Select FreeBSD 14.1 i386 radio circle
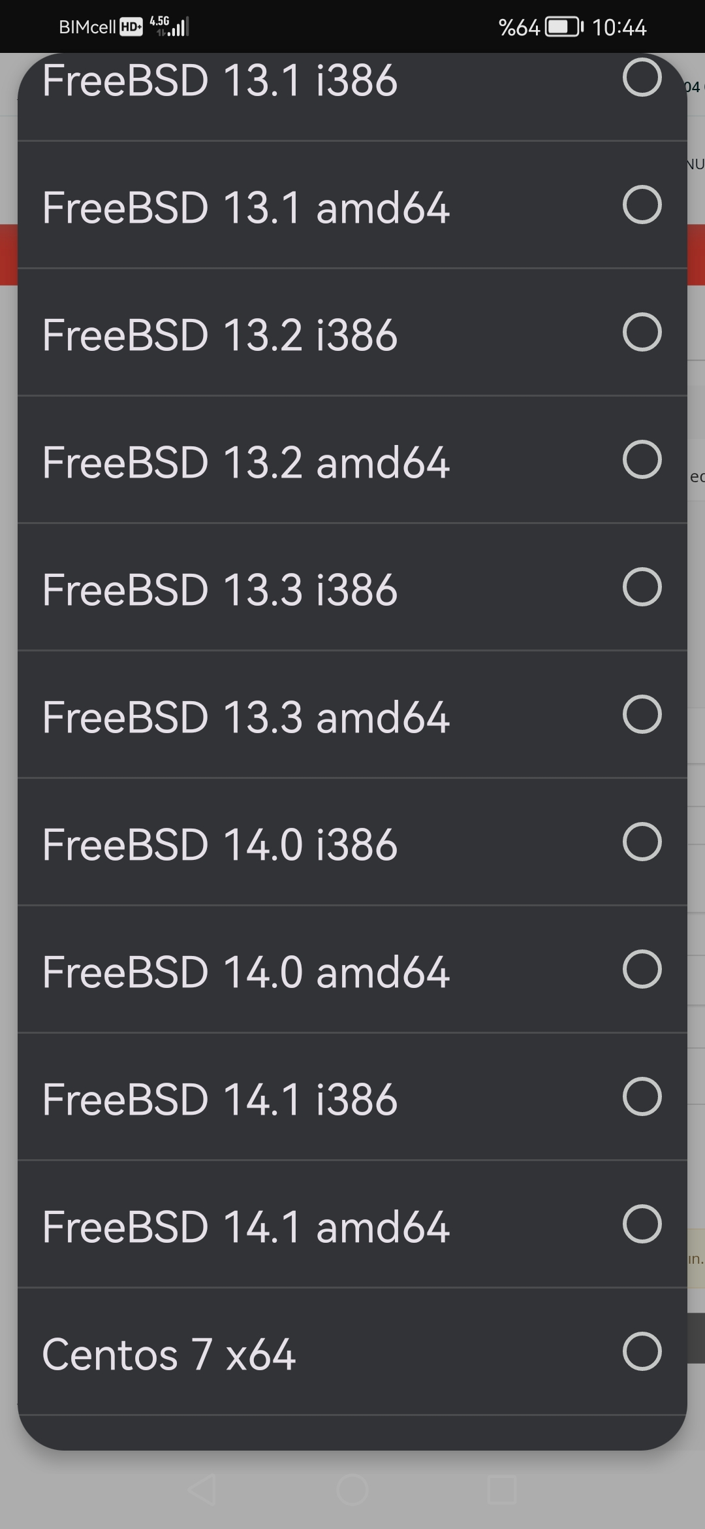The image size is (705, 1529). [x=642, y=1096]
